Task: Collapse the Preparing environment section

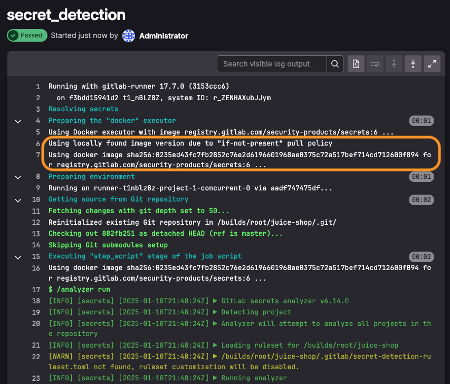Action: [x=18, y=177]
